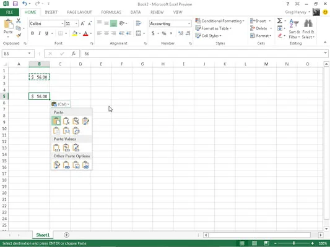The height and width of the screenshot is (247, 330).
Task: Open the FORMULAS ribbon tab
Action: pyautogui.click(x=111, y=12)
